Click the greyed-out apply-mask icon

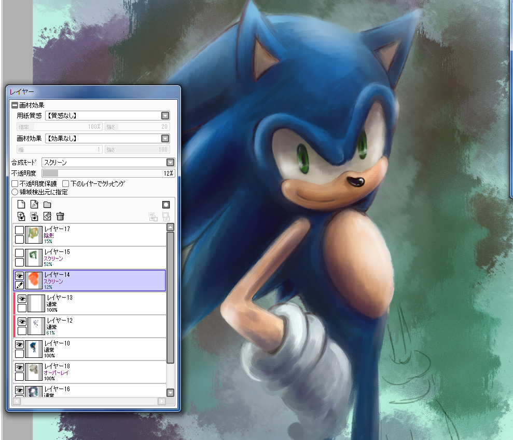click(166, 217)
